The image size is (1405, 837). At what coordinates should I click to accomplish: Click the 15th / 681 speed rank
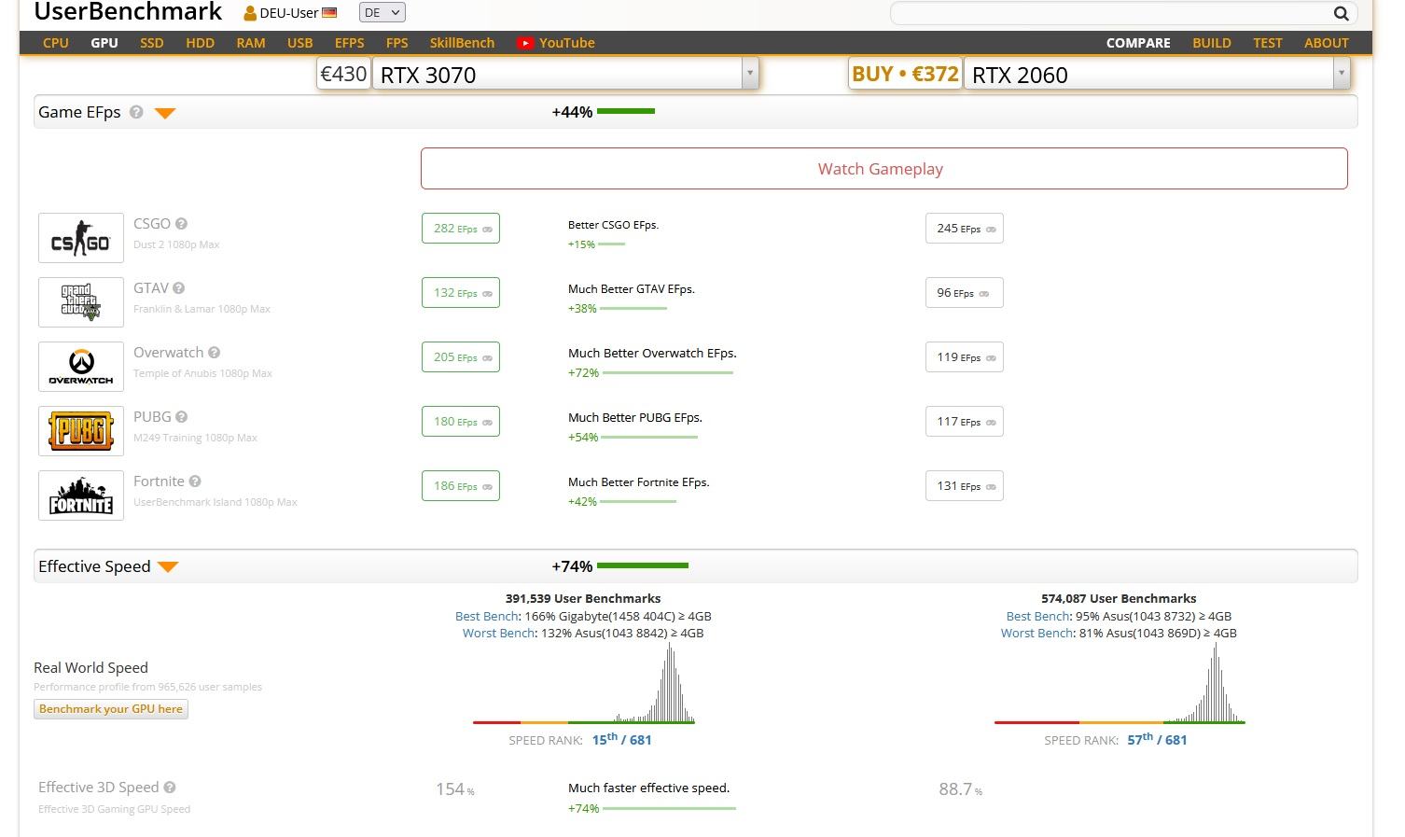622,739
